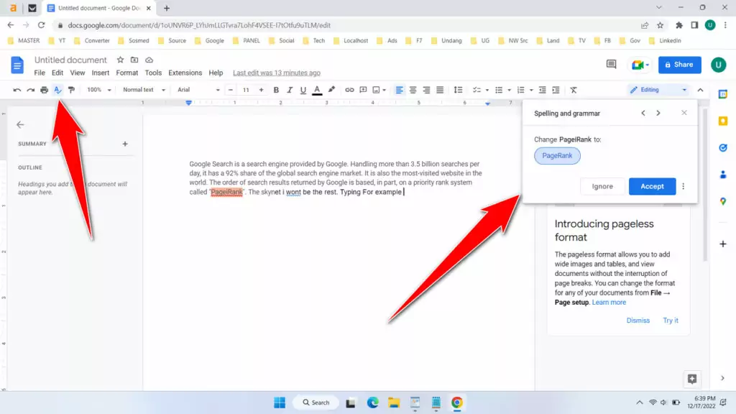Open the Tools menu

(x=152, y=72)
